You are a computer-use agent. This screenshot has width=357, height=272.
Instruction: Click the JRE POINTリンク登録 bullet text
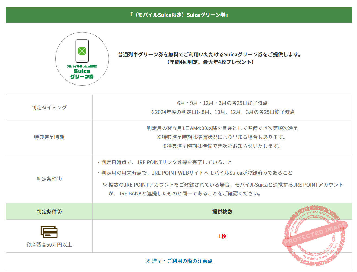164,163
